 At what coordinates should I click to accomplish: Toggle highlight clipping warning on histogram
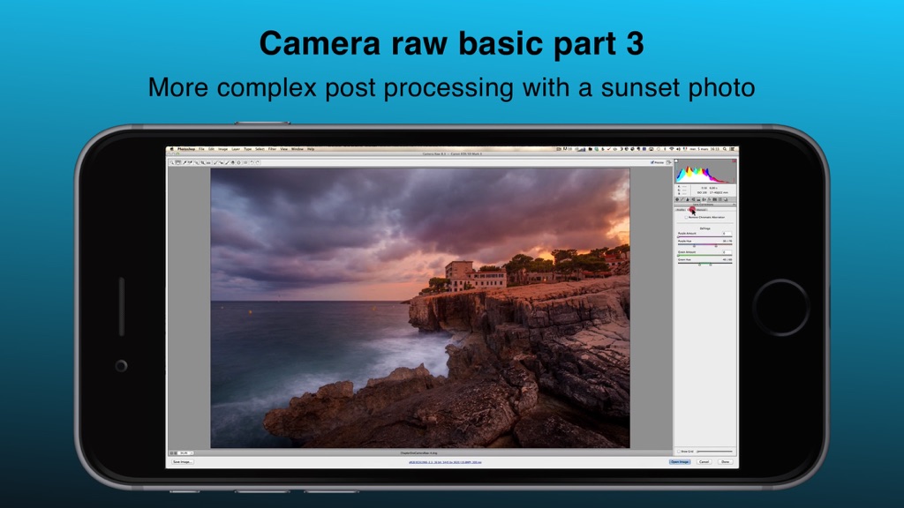click(734, 161)
